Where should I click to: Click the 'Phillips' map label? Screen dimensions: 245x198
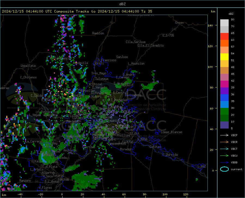click(123, 135)
